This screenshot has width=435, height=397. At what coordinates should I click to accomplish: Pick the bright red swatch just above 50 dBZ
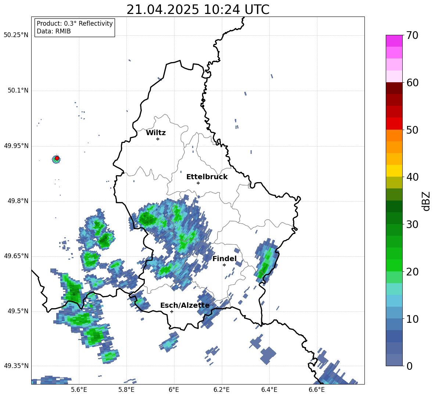(394, 123)
